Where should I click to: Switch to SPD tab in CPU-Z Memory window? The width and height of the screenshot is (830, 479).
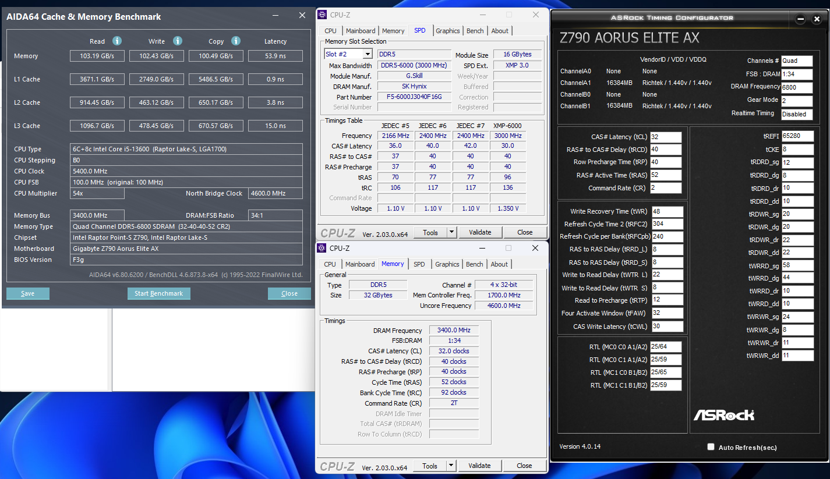click(x=419, y=264)
